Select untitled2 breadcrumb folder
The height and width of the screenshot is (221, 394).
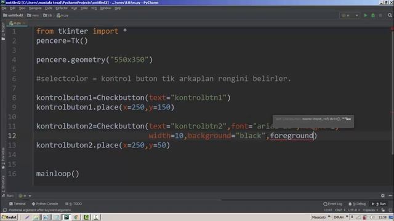tap(13, 15)
